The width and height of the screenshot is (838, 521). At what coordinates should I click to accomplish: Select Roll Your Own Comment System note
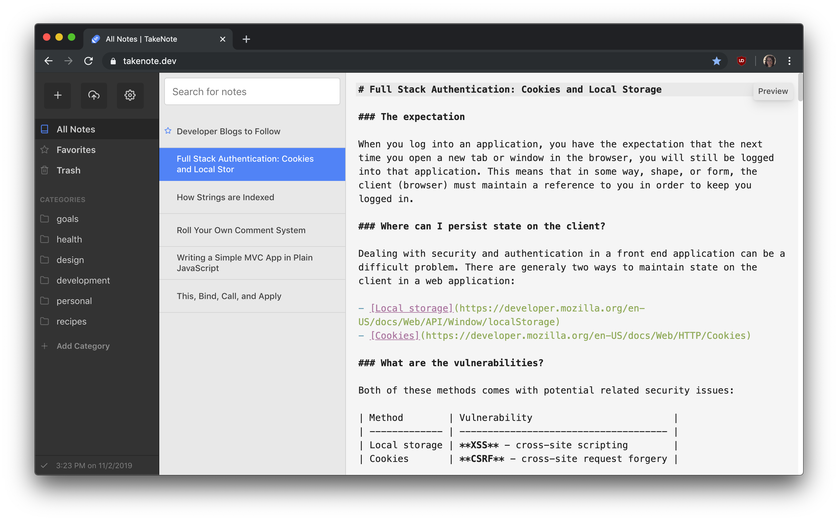click(241, 229)
